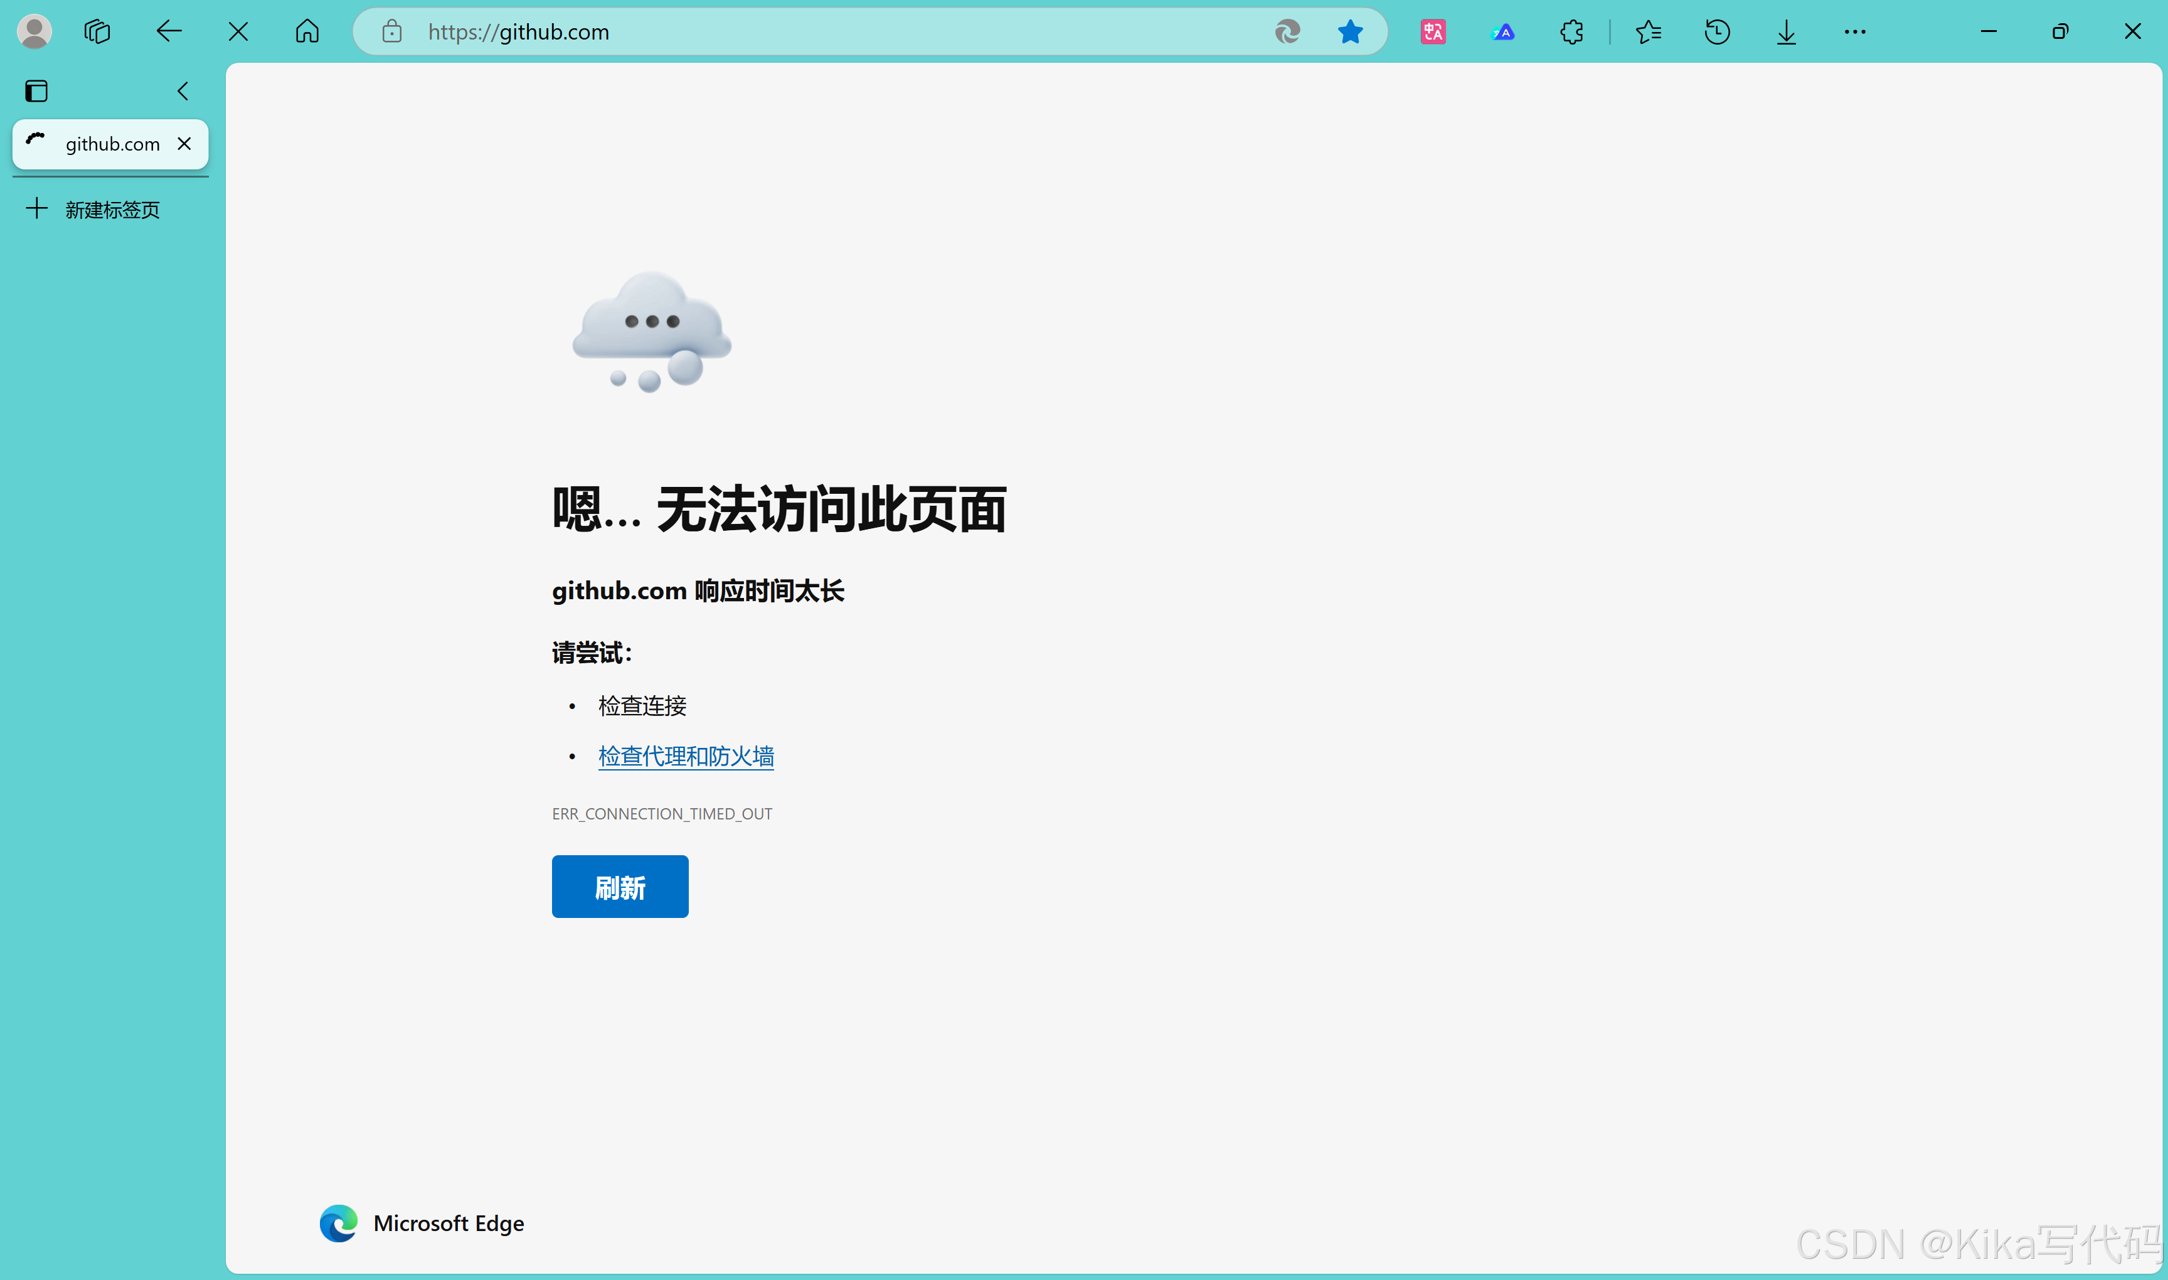Image resolution: width=2168 pixels, height=1280 pixels.
Task: Go to the home page
Action: pos(308,32)
